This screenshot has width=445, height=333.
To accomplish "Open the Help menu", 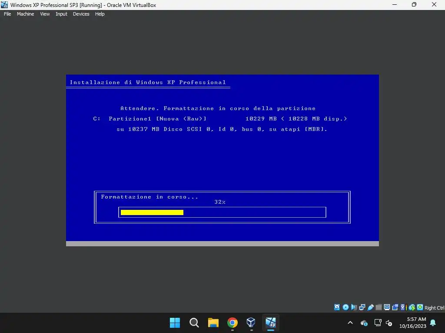I will click(100, 14).
